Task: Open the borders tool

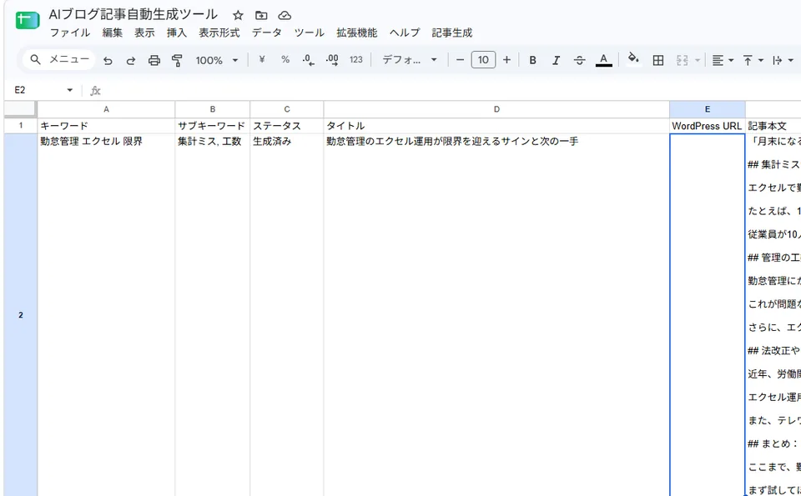Action: [658, 60]
